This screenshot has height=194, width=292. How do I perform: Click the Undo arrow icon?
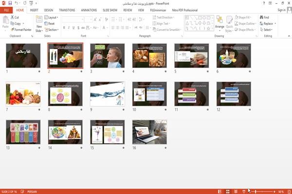[17, 3]
